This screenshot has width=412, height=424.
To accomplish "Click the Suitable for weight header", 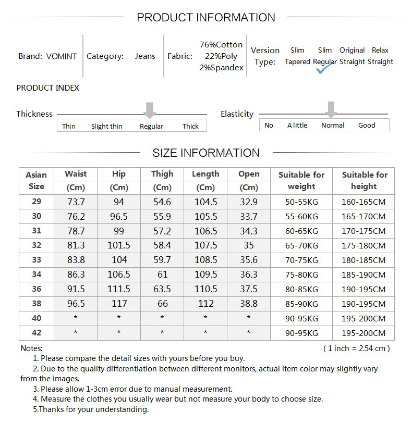I will click(301, 181).
